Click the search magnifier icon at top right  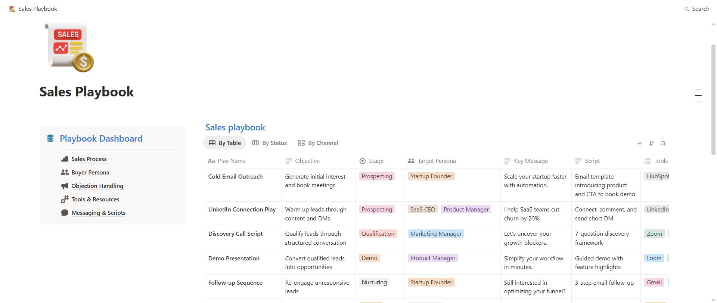(686, 9)
